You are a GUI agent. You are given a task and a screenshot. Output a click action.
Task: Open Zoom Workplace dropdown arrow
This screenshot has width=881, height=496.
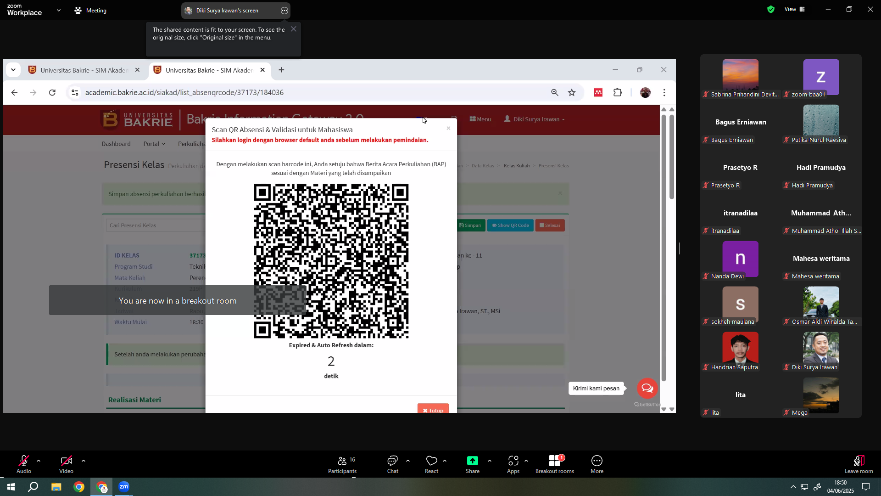pos(59,10)
